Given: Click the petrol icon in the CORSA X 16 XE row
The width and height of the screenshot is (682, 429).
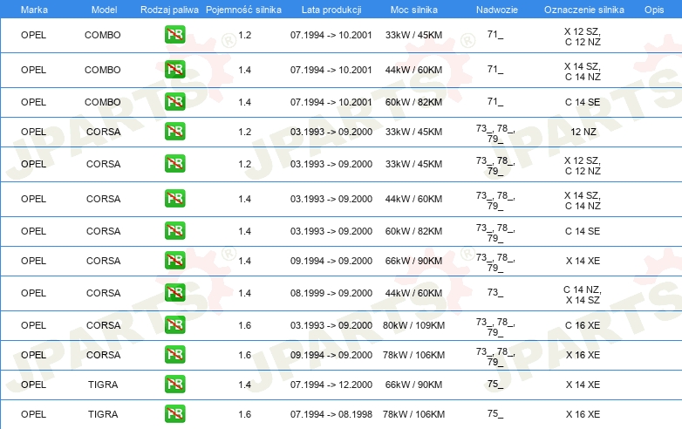Looking at the screenshot, I should 174,355.
